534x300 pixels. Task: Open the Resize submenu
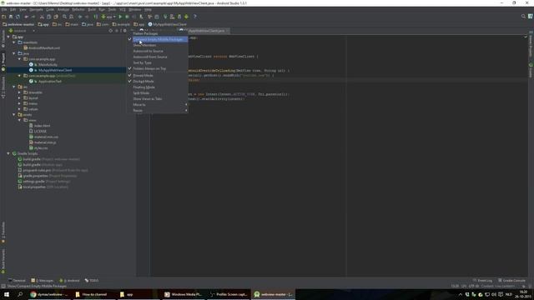(x=158, y=111)
